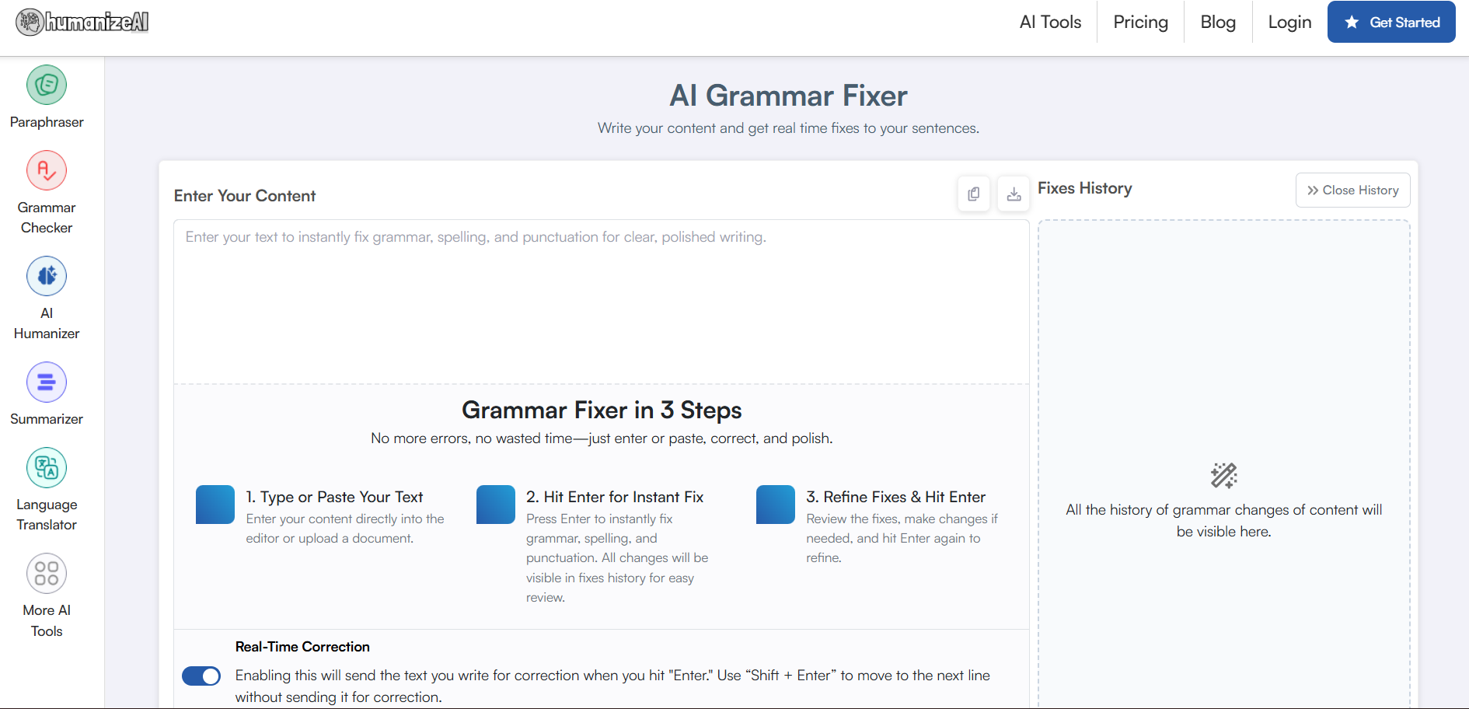The height and width of the screenshot is (709, 1469).
Task: Open the More AI Tools grid icon
Action: pyautogui.click(x=47, y=573)
